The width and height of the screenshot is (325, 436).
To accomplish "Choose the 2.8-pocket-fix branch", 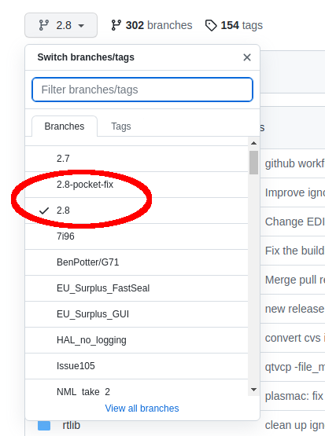I will click(x=136, y=185).
